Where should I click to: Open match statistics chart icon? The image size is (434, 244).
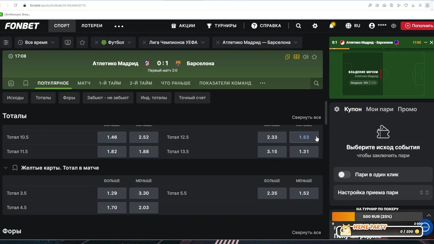(11, 83)
